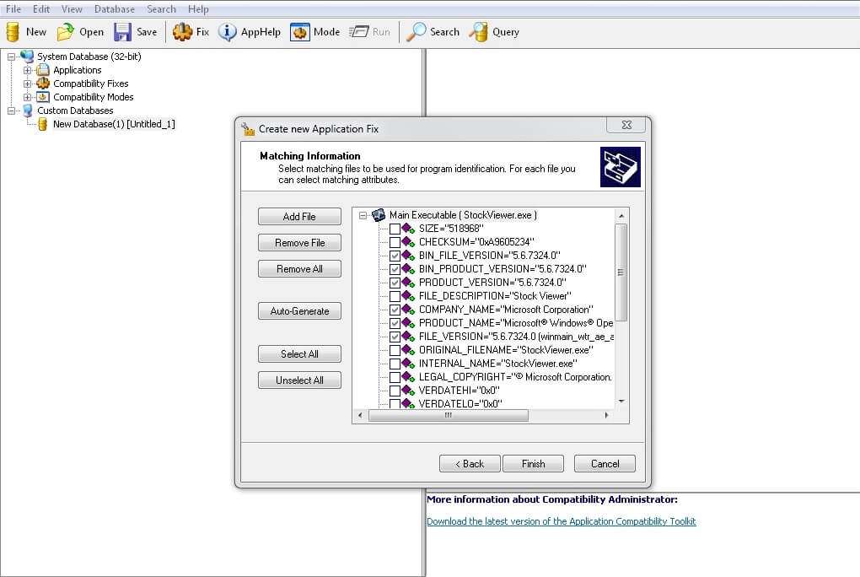Uncheck the FILE_VERSION checkbox

[395, 337]
